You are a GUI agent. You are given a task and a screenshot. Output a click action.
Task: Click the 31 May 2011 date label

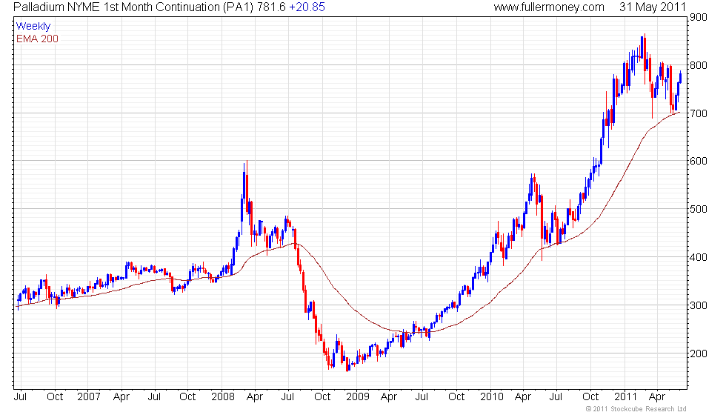[653, 7]
